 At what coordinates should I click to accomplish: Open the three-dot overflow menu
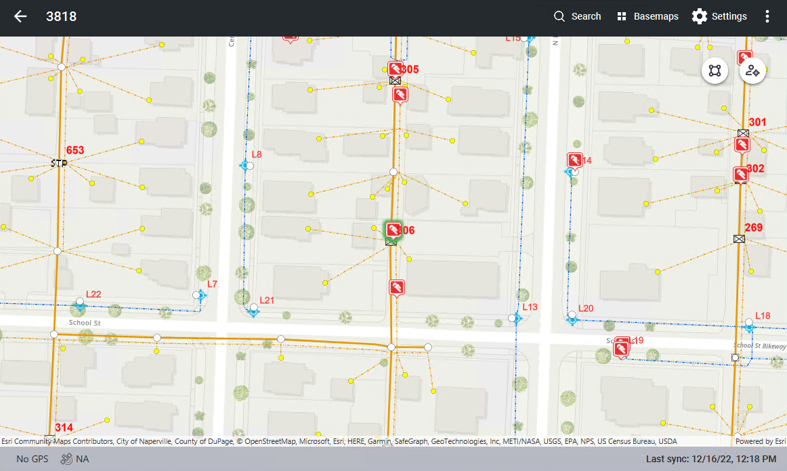(x=767, y=16)
